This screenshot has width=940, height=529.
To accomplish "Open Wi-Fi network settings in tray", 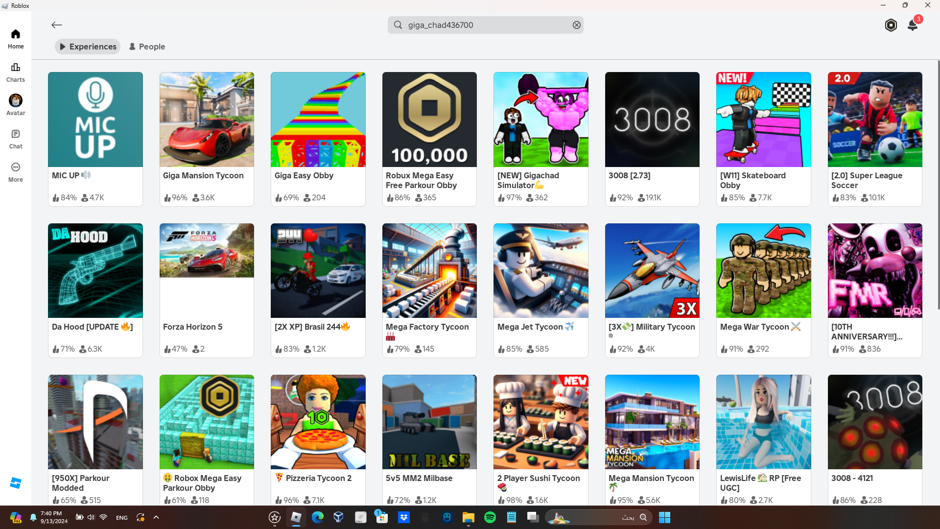I will tap(103, 517).
